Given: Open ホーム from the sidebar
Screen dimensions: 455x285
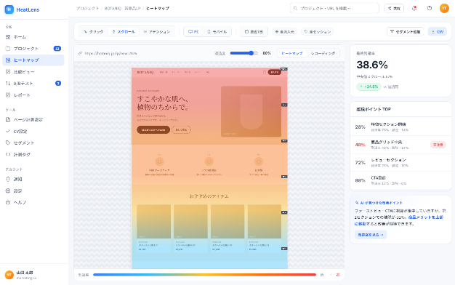Looking at the screenshot, I should 33,37.
